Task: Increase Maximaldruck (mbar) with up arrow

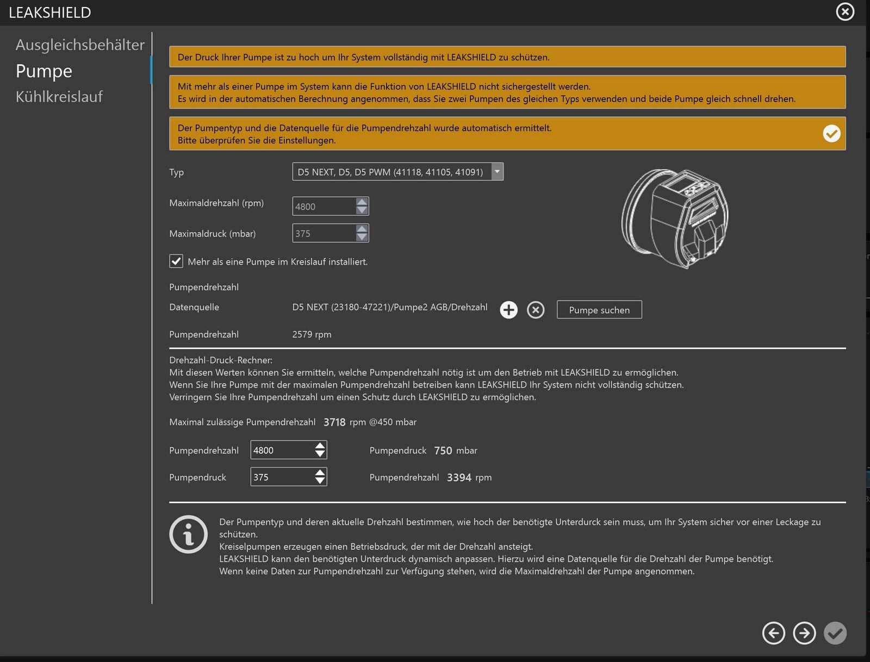Action: tap(362, 229)
